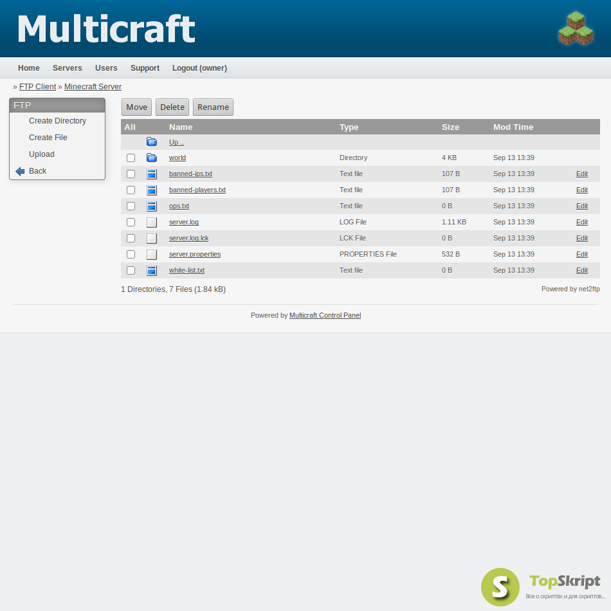Open the server.properties file link
611x611 pixels.
pos(195,254)
